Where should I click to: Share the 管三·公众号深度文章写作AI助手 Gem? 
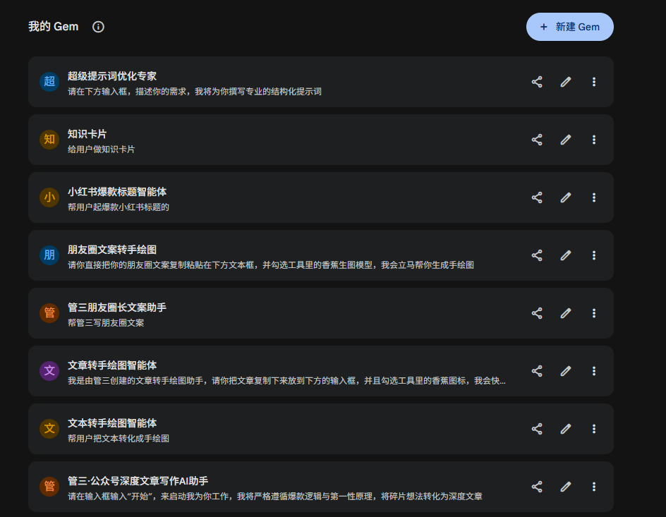(x=537, y=487)
